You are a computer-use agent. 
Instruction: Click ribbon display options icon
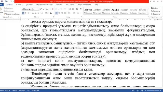pos(154,2)
